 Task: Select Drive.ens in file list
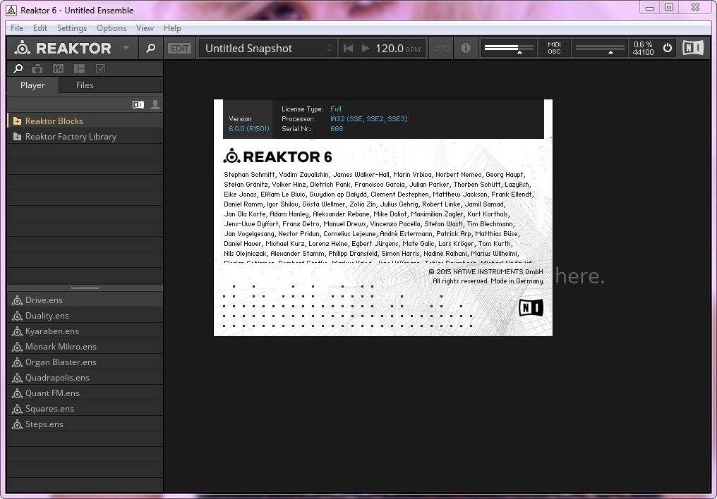[x=85, y=300]
